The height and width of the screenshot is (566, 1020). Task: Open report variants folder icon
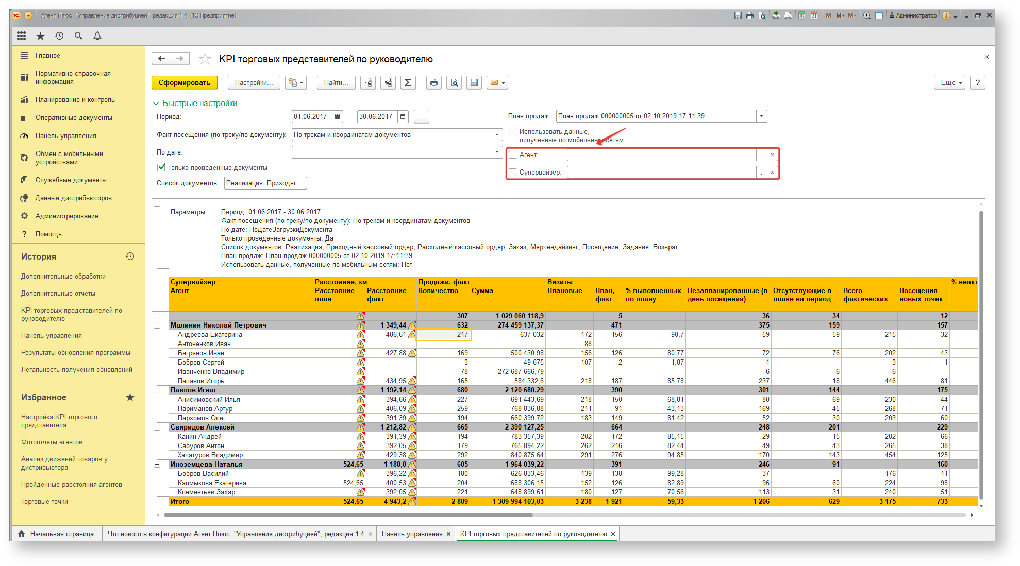pyautogui.click(x=296, y=82)
